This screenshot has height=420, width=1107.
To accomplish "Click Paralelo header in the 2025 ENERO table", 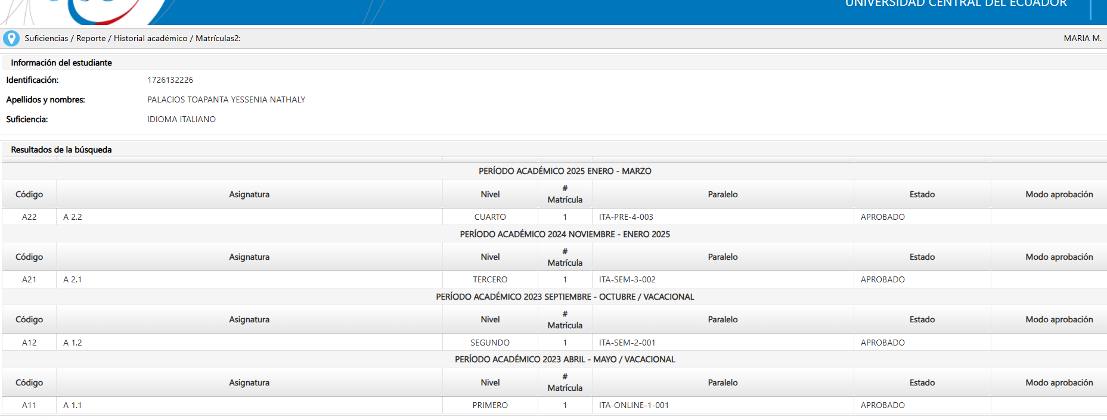I will click(x=723, y=194).
